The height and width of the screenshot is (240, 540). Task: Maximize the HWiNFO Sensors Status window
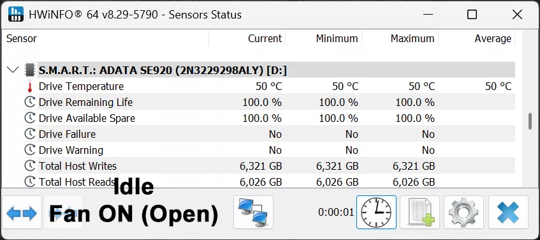[472, 15]
